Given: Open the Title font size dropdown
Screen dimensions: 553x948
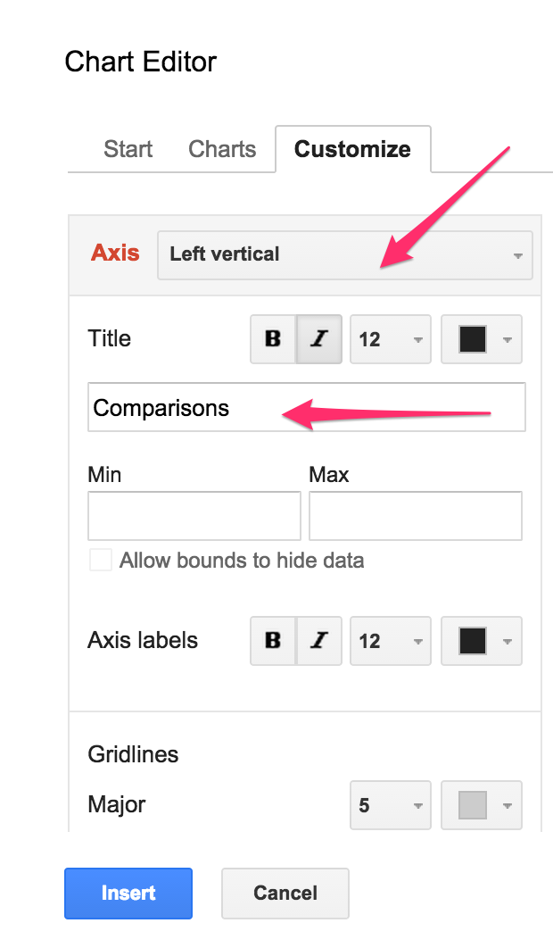Looking at the screenshot, I should pyautogui.click(x=390, y=339).
